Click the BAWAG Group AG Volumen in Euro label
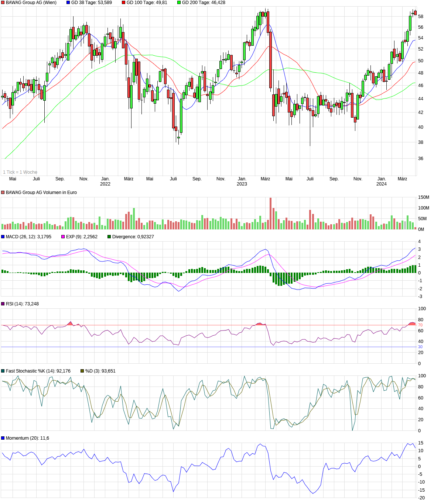Screen dimensions: 434x502 pos(41,193)
